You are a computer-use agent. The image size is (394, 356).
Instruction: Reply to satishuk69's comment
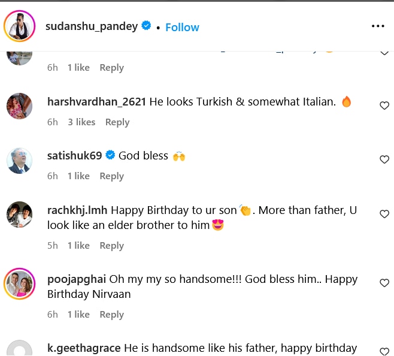(111, 176)
